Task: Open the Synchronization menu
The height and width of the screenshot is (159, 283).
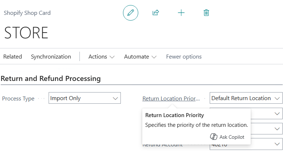Action: click(51, 57)
